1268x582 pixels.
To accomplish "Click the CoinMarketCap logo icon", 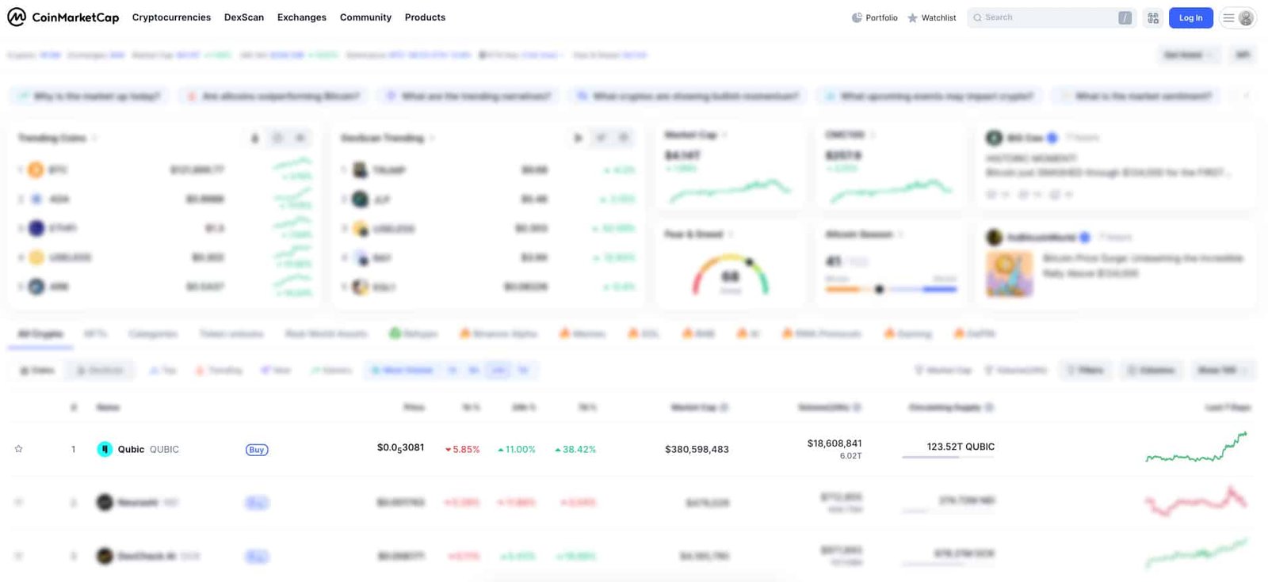I will click(x=17, y=17).
